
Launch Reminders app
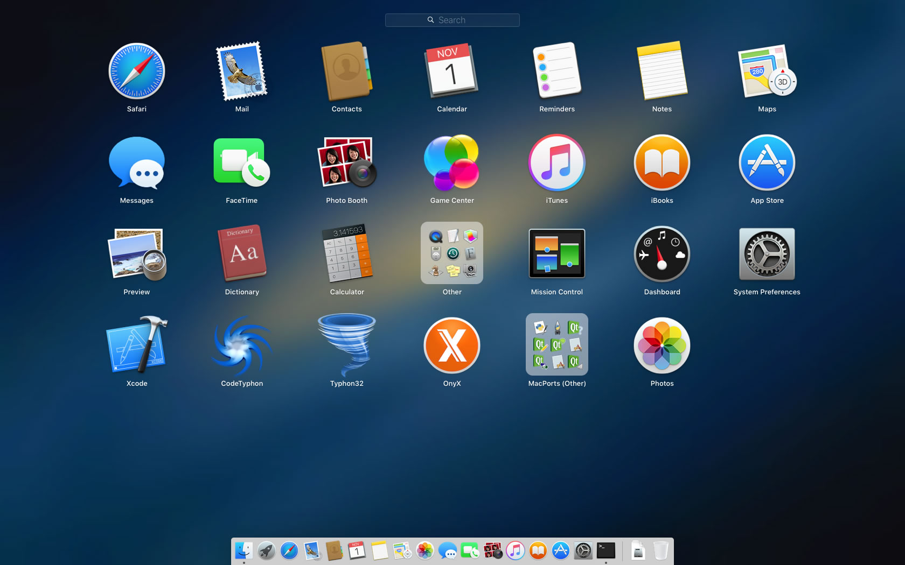(557, 71)
